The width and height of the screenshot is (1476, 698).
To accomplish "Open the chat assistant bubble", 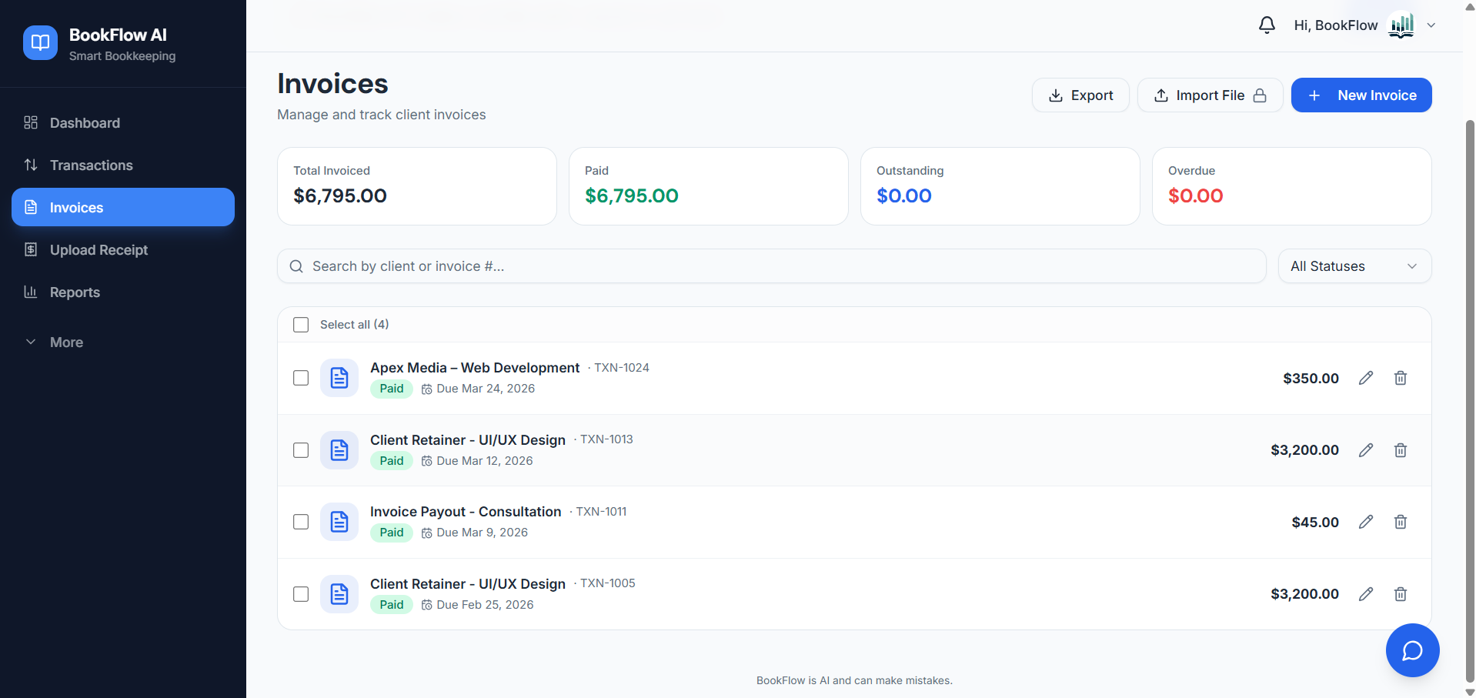I will point(1412,650).
